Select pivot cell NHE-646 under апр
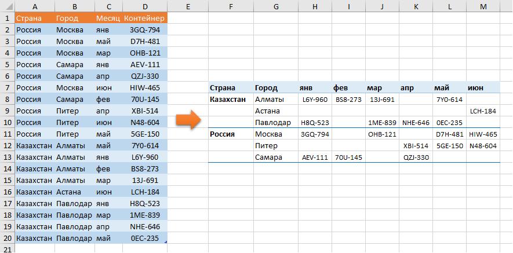Image resolution: width=513 pixels, height=253 pixels. [416, 123]
